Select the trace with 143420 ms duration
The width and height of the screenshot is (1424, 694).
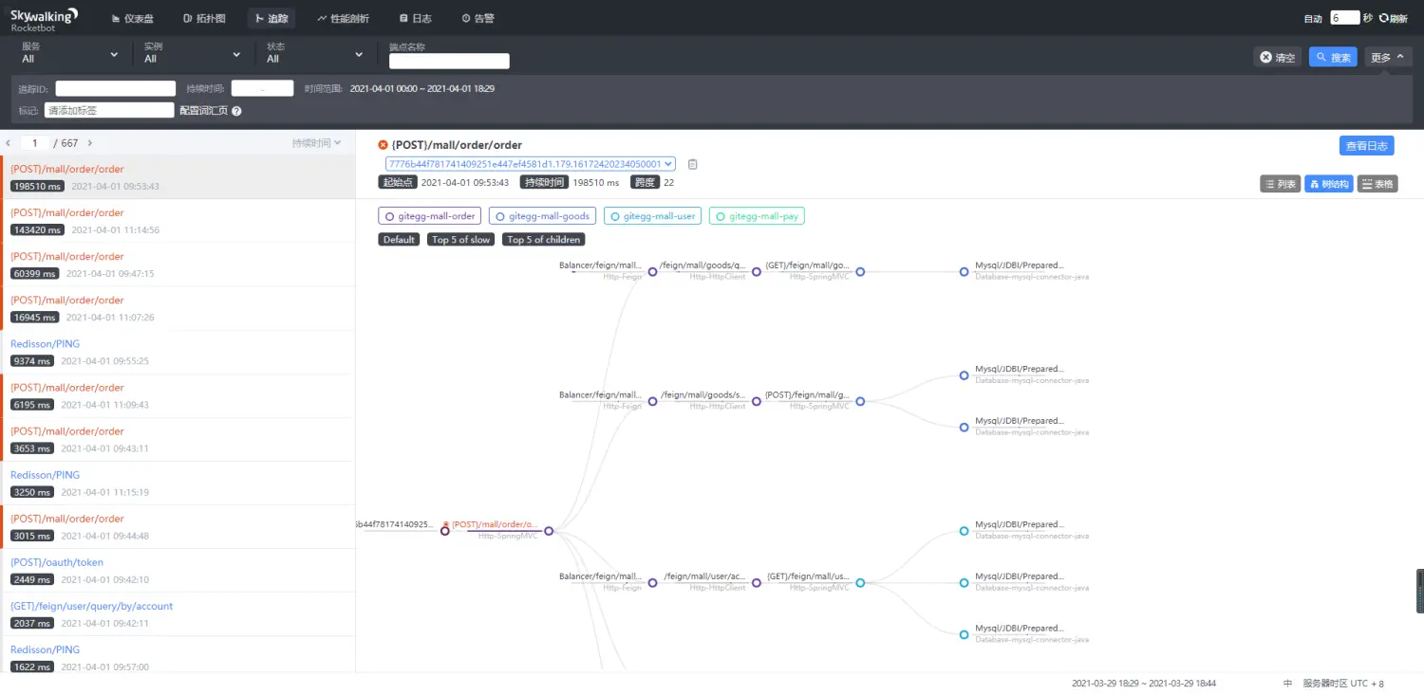click(x=178, y=221)
